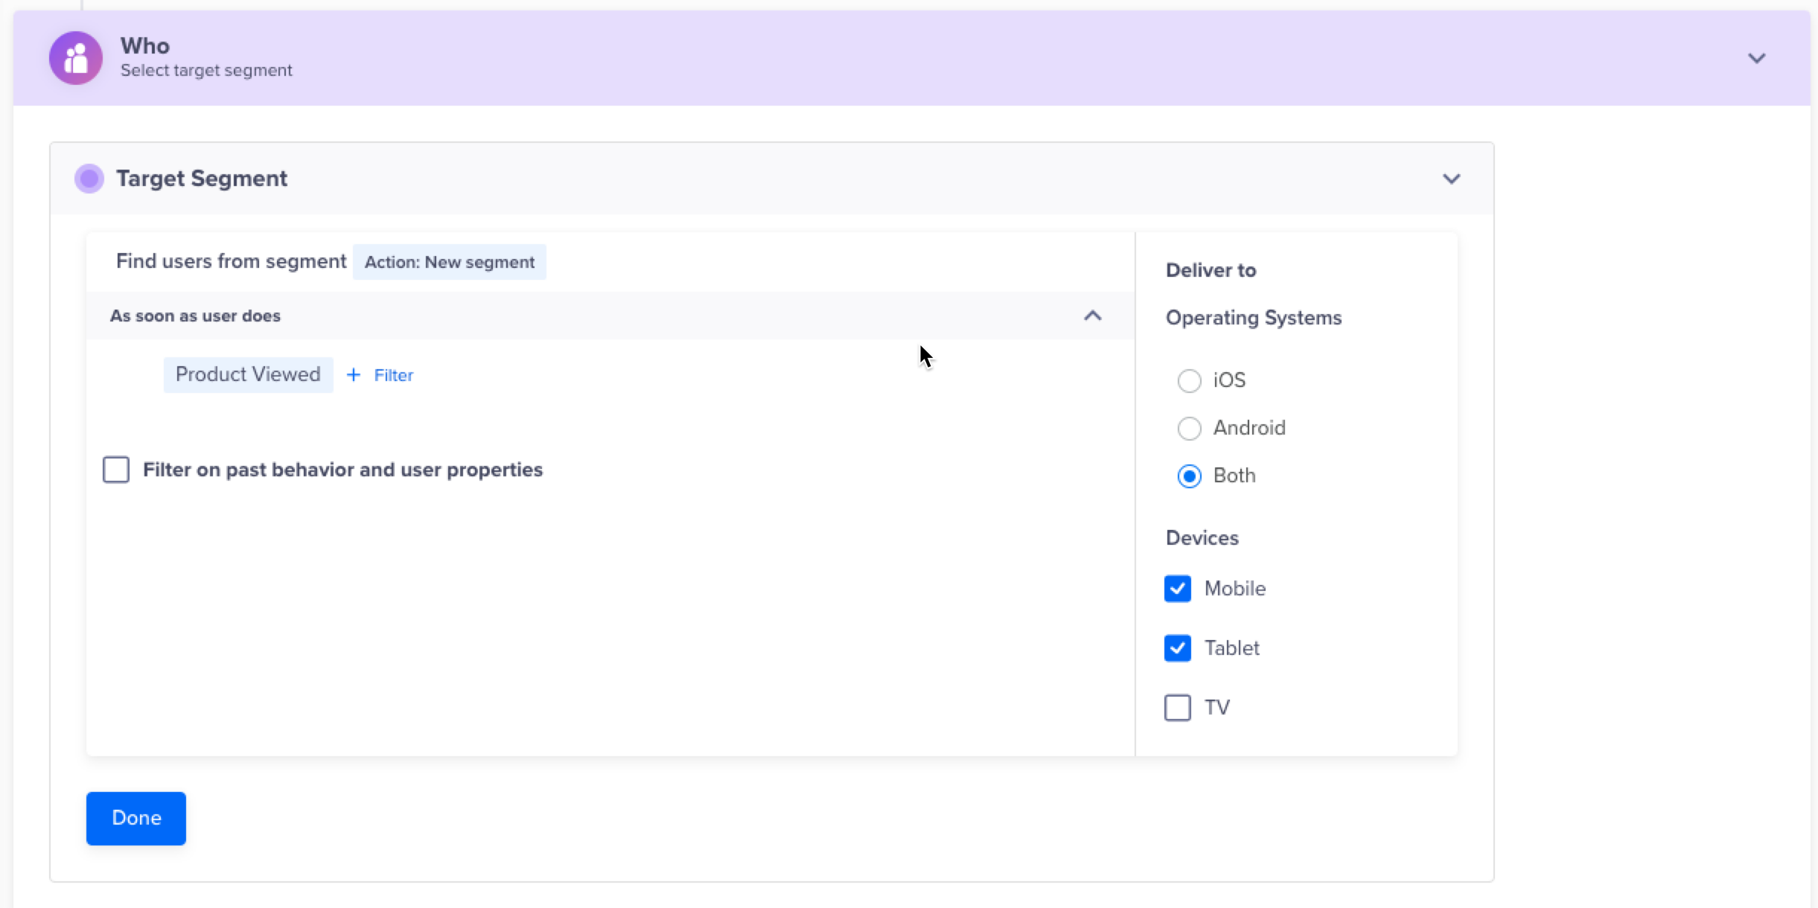
Task: Click the '+ Filter' add filter icon
Action: pos(379,374)
